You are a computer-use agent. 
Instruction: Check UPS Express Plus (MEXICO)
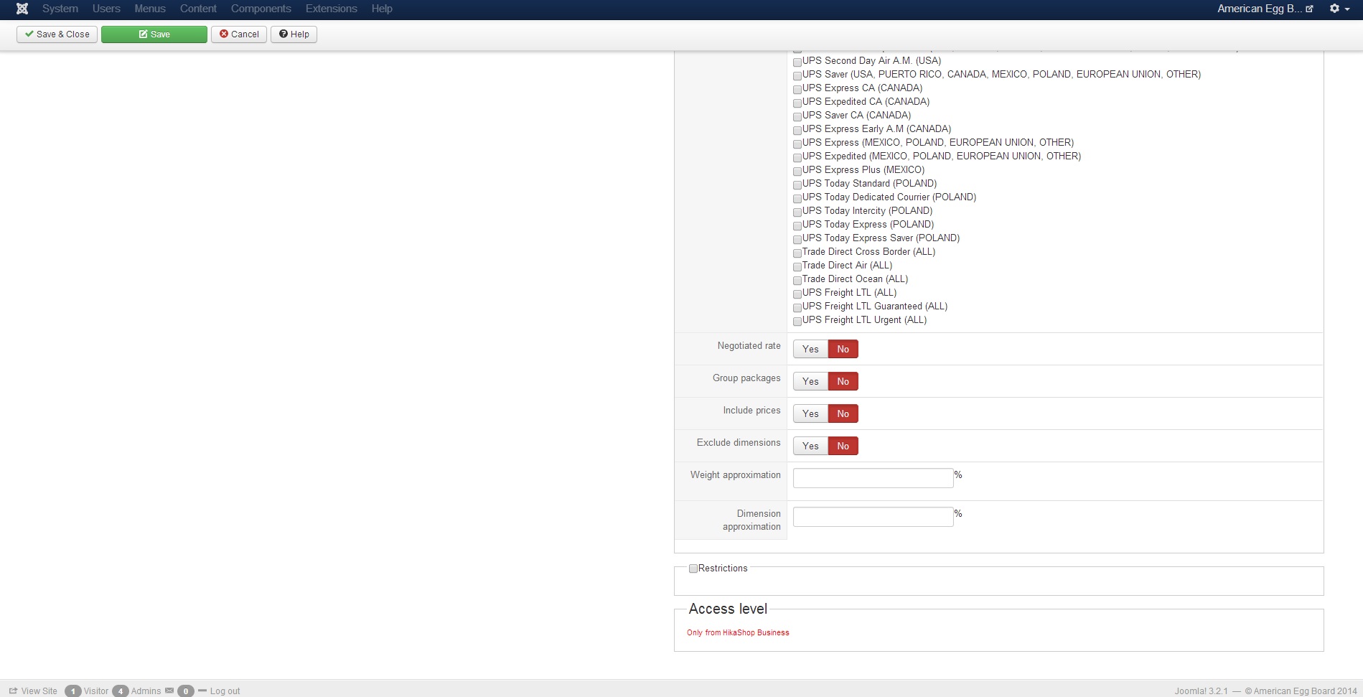(797, 172)
